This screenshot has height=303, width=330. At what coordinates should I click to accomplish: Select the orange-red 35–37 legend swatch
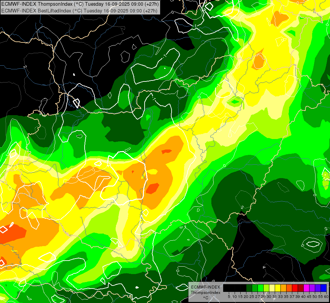289,288
